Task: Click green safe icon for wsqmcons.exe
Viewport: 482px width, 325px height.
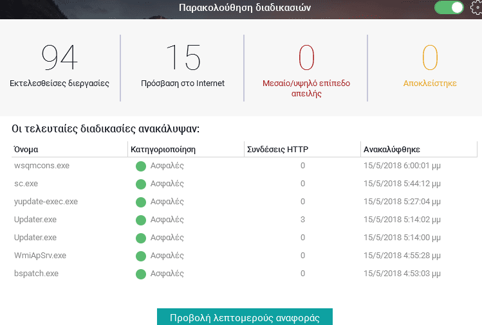Action: pyautogui.click(x=141, y=166)
